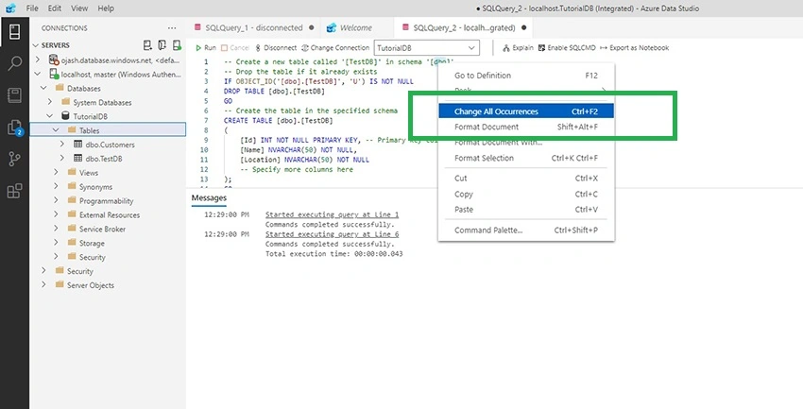Choose Format Selection in the context menu
The image size is (803, 409).
coord(526,158)
